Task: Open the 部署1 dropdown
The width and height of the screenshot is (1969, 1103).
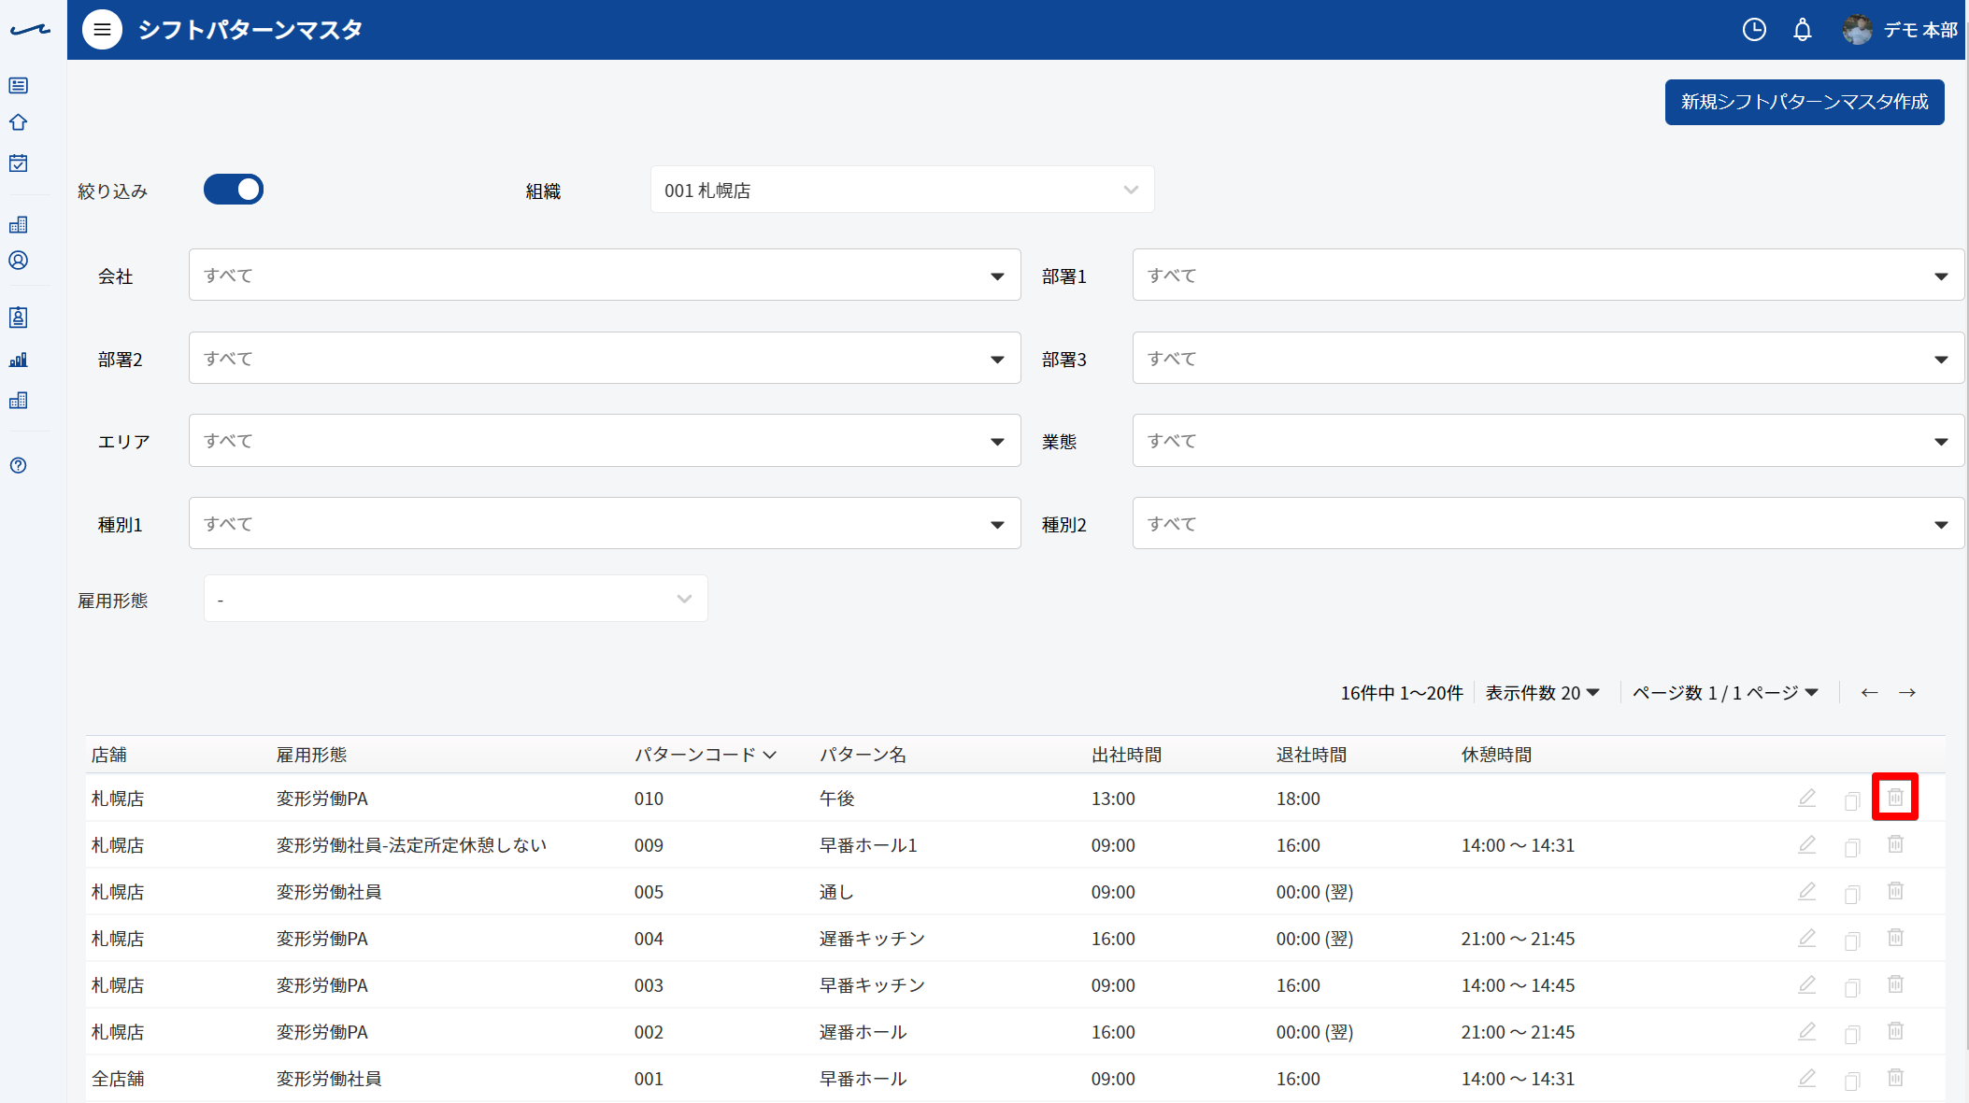Action: [1548, 275]
